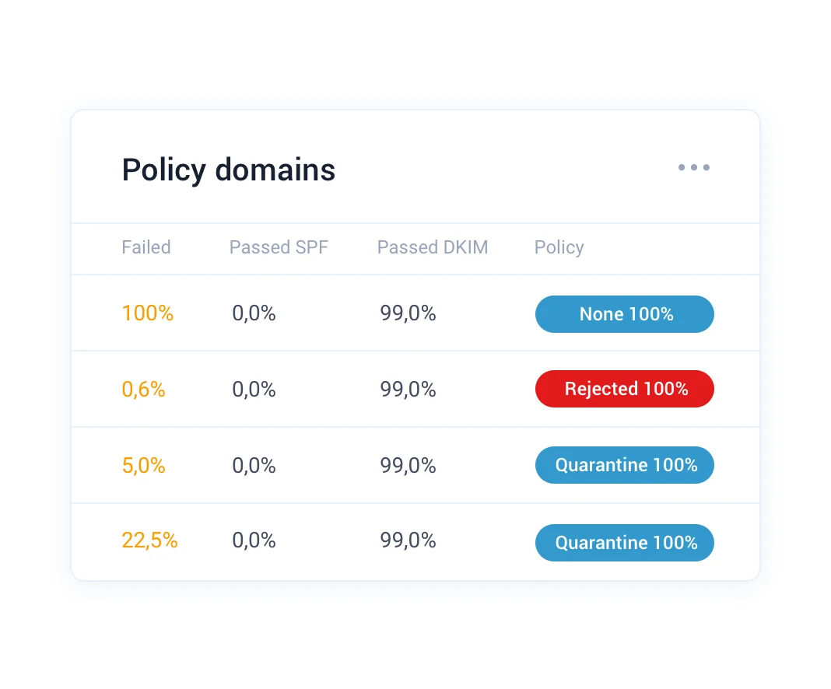Sort by the Failed column header
This screenshot has width=831, height=689.
(146, 247)
